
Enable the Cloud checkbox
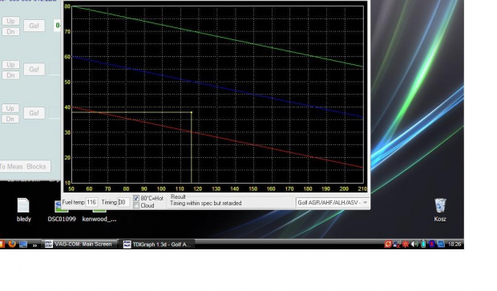136,206
